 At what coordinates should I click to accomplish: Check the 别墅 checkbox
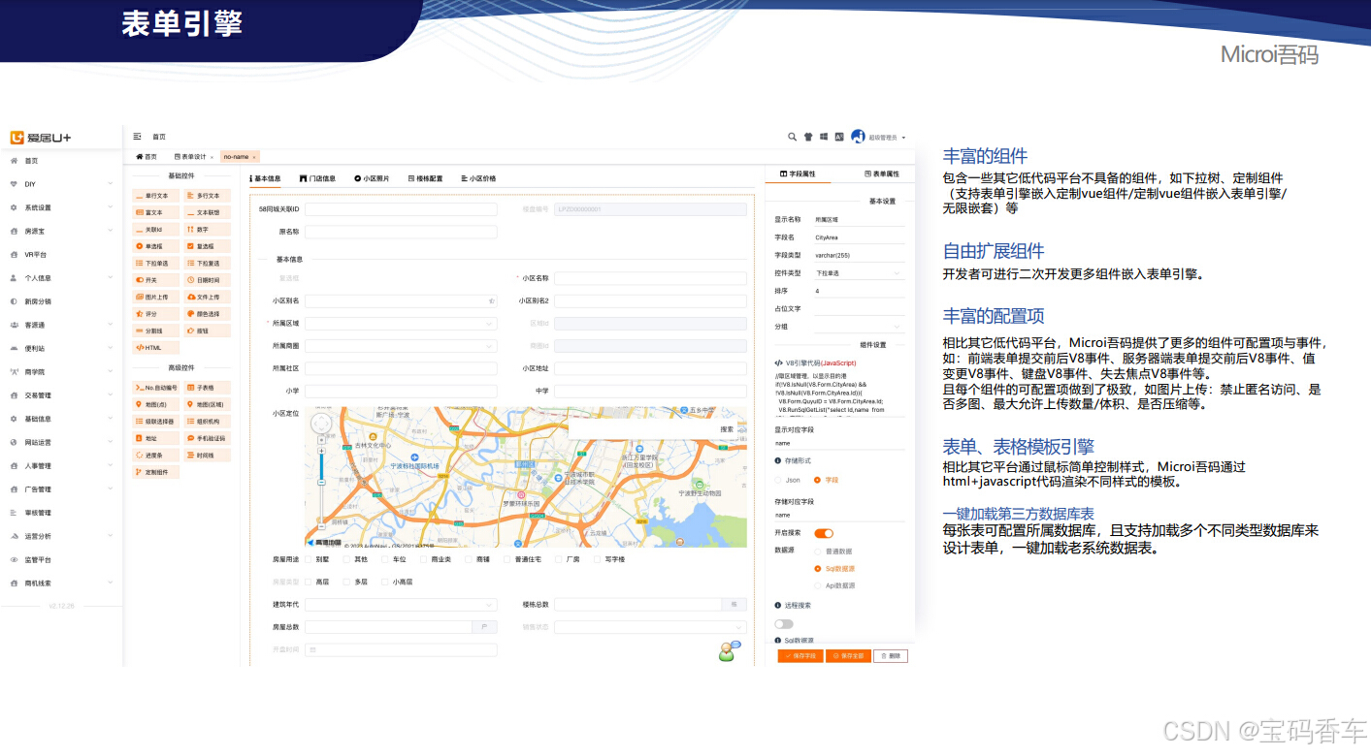pos(309,559)
